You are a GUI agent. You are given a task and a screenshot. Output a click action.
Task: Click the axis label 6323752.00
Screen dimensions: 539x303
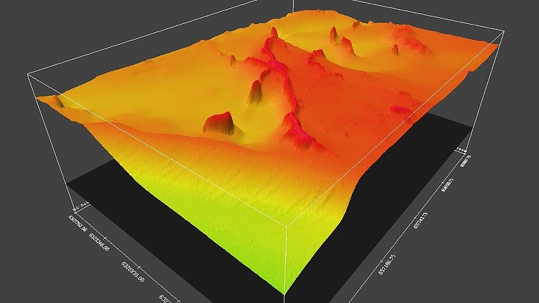78,223
